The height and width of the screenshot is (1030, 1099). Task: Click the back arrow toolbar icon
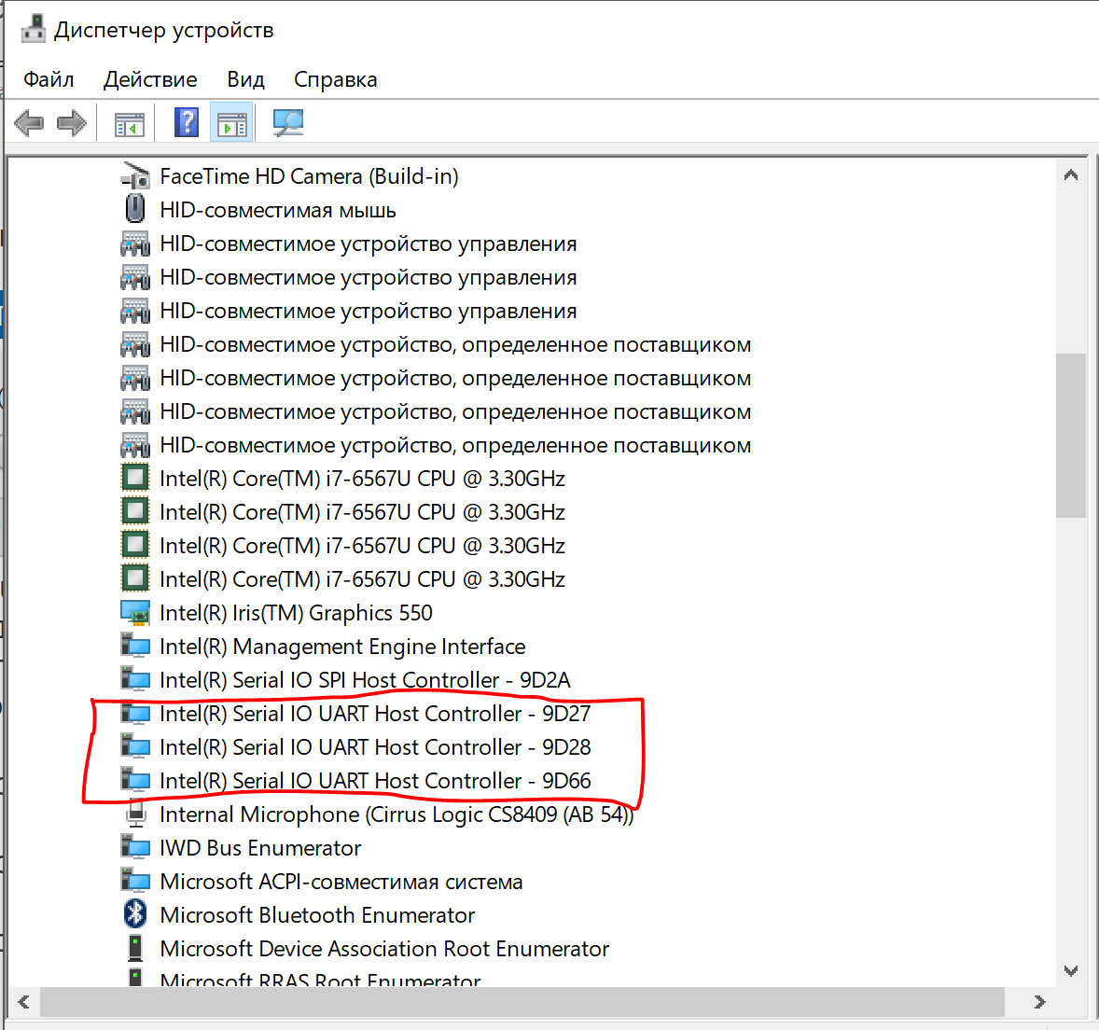click(x=29, y=123)
